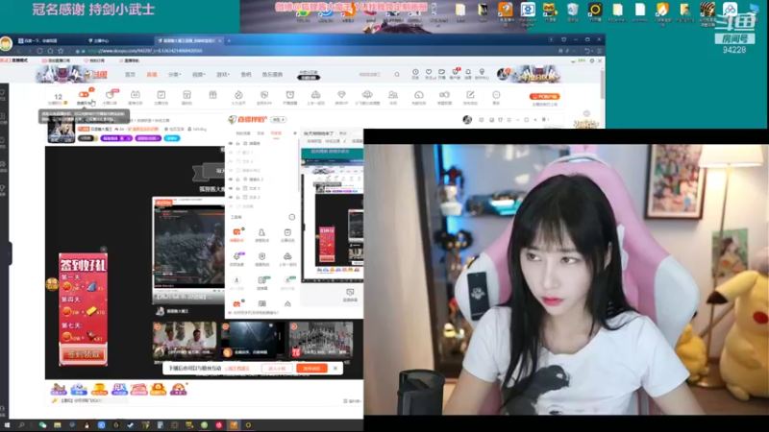Open the clock history icon in Douyu header
This screenshot has height=432, width=769.
[415, 73]
